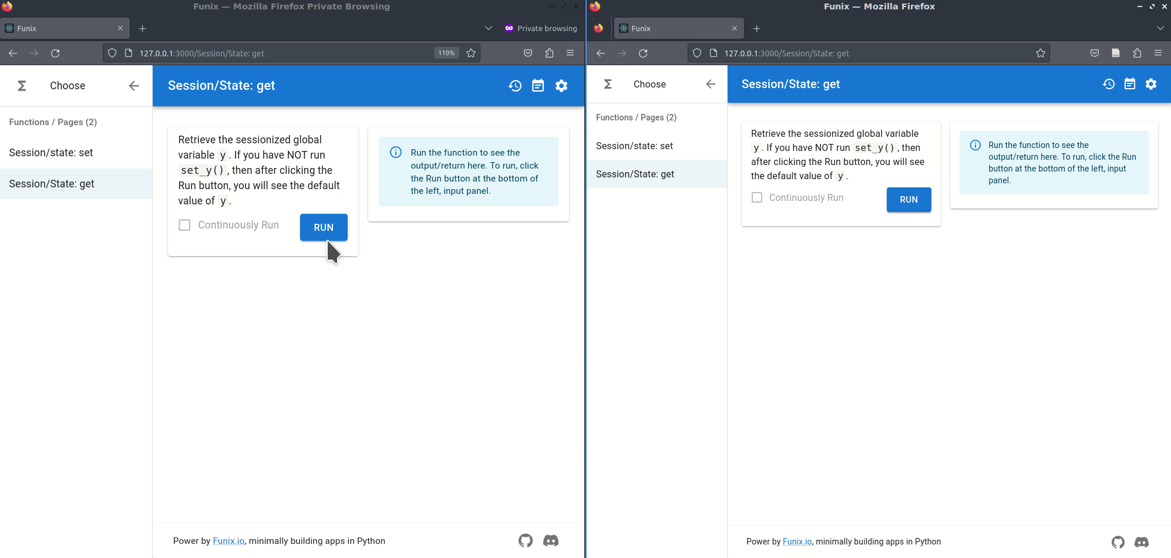Viewport: 1171px width, 558px height.
Task: Open history icon in right window header
Action: click(1109, 84)
